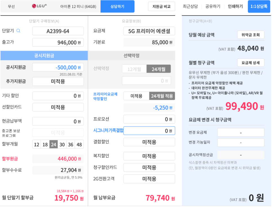Open the 추가지원금 미적용 selector

(58, 81)
